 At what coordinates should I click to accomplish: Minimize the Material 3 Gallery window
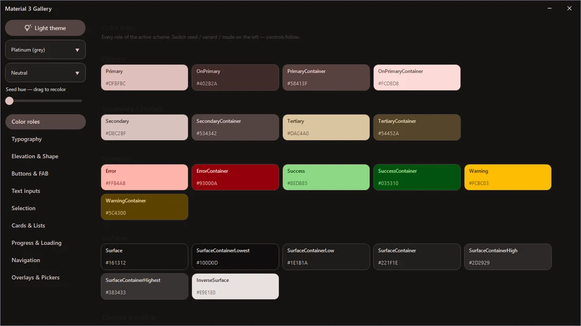[549, 8]
